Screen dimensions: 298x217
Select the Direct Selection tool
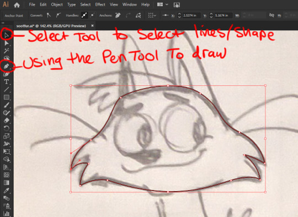tap(7, 43)
